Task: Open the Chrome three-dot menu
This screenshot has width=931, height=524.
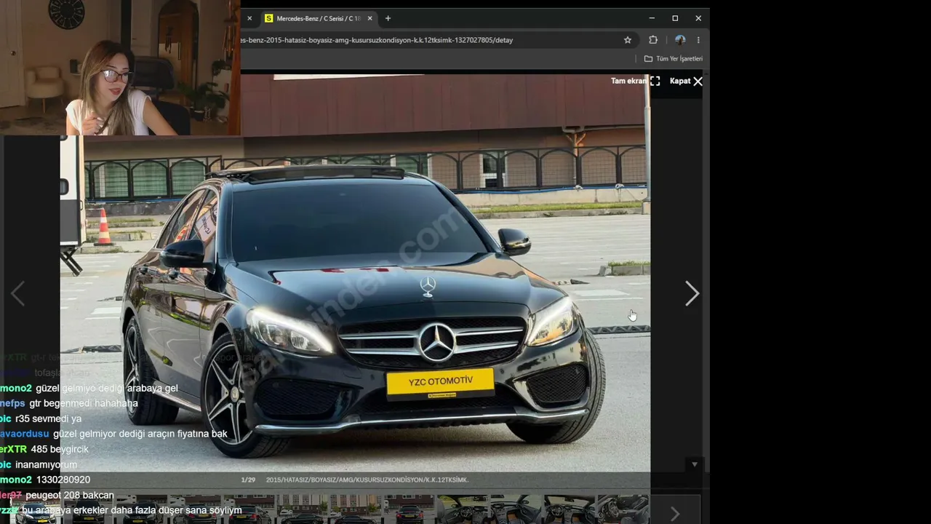Action: point(698,40)
